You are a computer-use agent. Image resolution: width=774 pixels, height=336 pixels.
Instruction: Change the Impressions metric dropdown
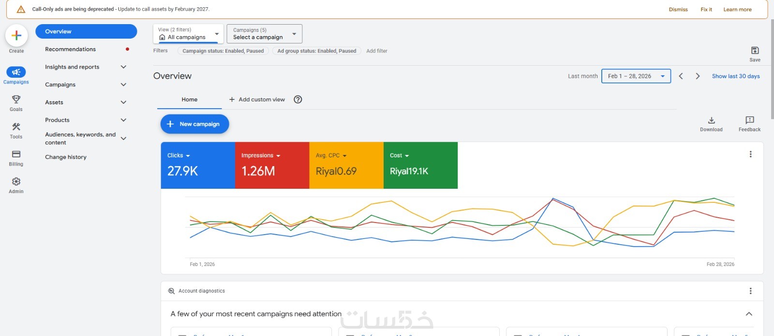pyautogui.click(x=261, y=155)
